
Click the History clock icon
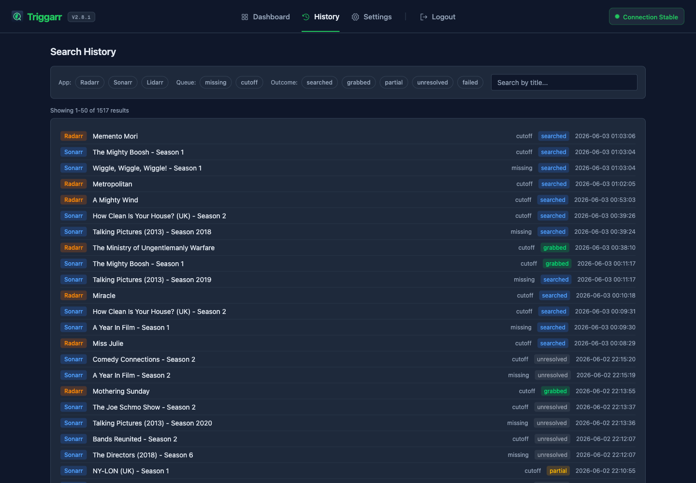(x=305, y=17)
